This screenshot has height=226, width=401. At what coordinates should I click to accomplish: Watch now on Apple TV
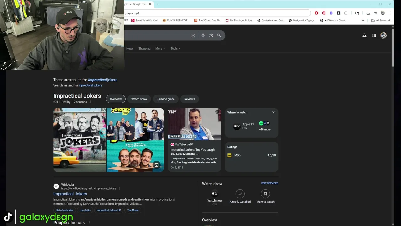click(215, 197)
